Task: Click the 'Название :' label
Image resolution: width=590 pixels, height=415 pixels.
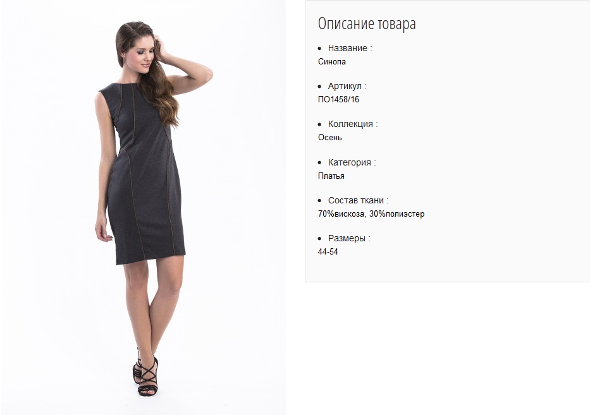Action: pos(350,48)
